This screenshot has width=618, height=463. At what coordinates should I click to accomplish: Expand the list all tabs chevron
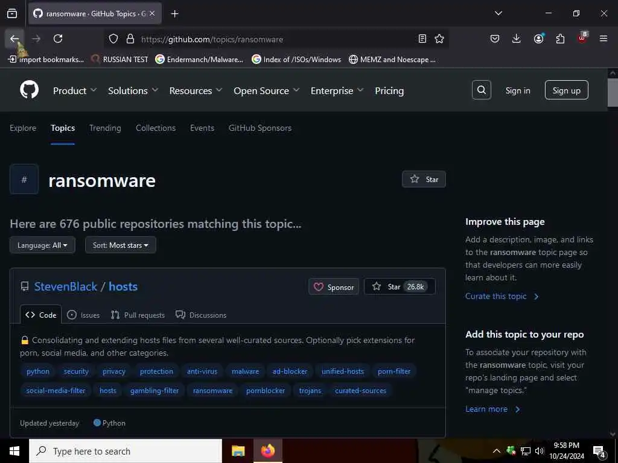(498, 13)
